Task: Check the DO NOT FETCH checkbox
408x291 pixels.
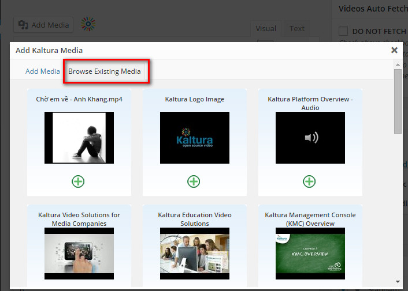Action: click(343, 31)
